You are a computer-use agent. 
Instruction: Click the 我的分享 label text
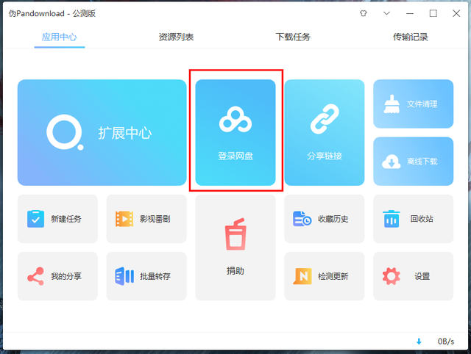click(66, 276)
